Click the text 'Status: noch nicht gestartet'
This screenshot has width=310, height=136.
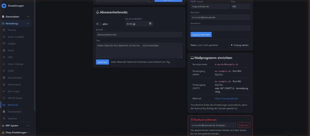pos(204,45)
